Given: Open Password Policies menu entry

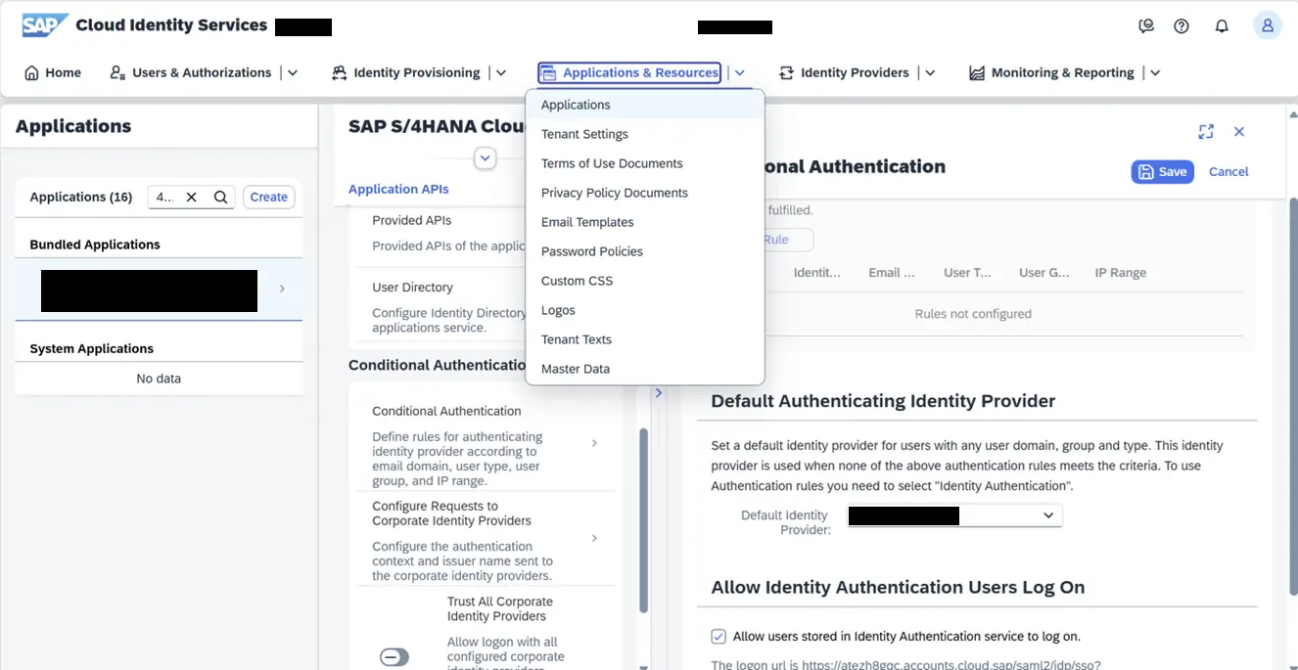Looking at the screenshot, I should pos(645,251).
